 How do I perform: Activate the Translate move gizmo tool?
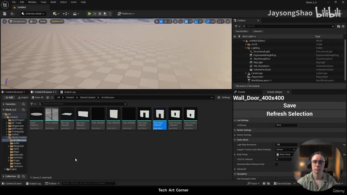click(161, 21)
